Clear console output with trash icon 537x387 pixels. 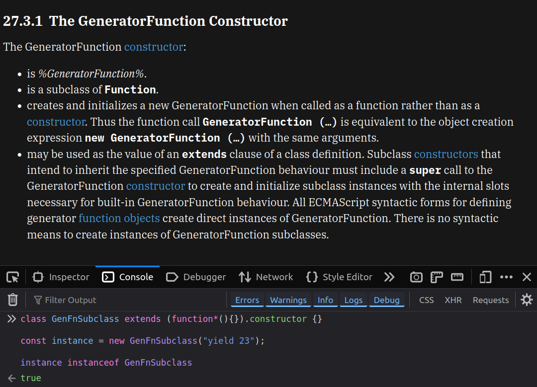pos(13,300)
